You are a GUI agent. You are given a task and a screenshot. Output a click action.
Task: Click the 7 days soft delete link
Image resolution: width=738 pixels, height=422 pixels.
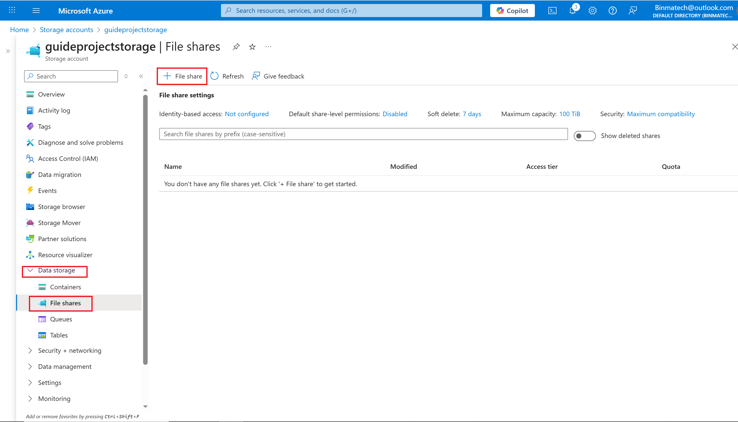[x=472, y=114]
